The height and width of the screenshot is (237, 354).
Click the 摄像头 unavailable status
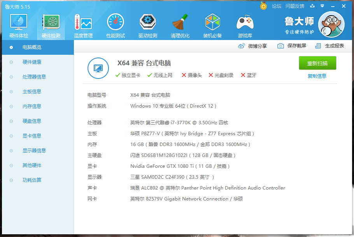[x=192, y=75]
